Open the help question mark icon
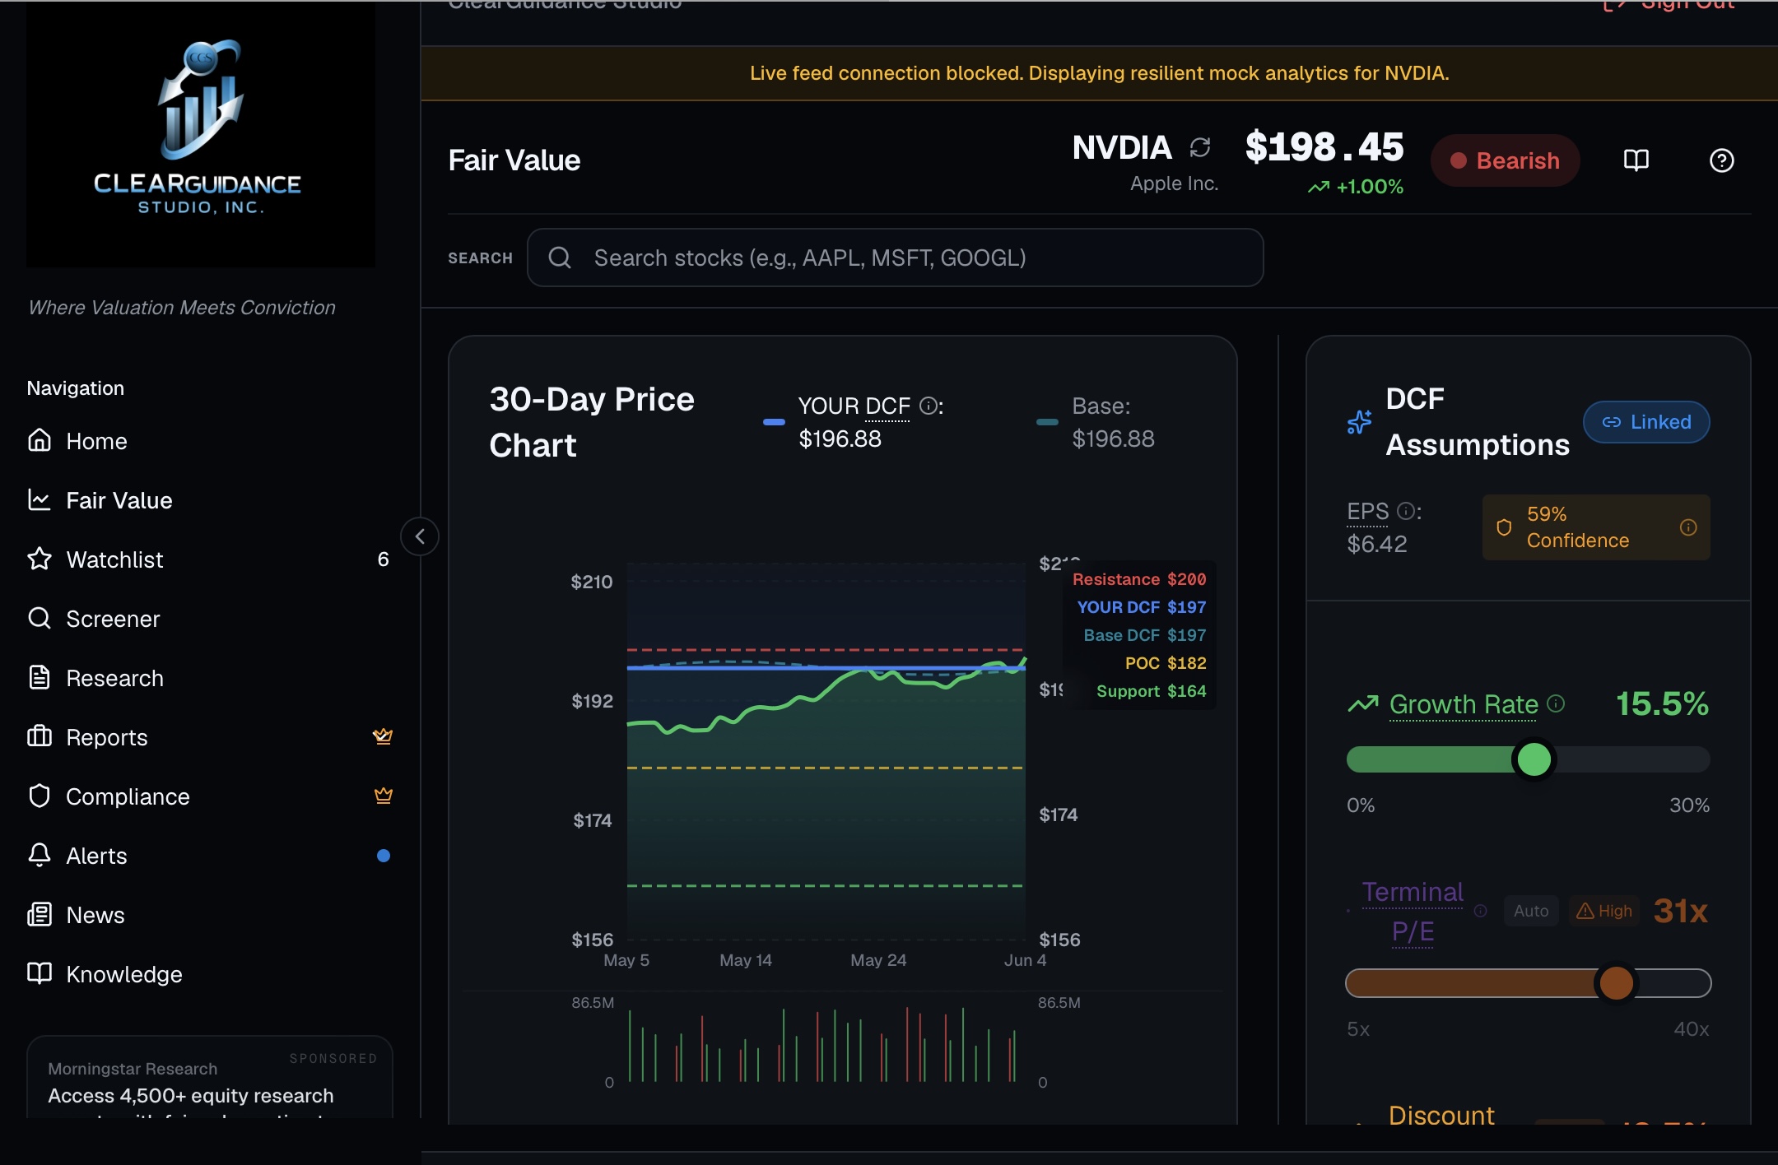 (x=1722, y=160)
